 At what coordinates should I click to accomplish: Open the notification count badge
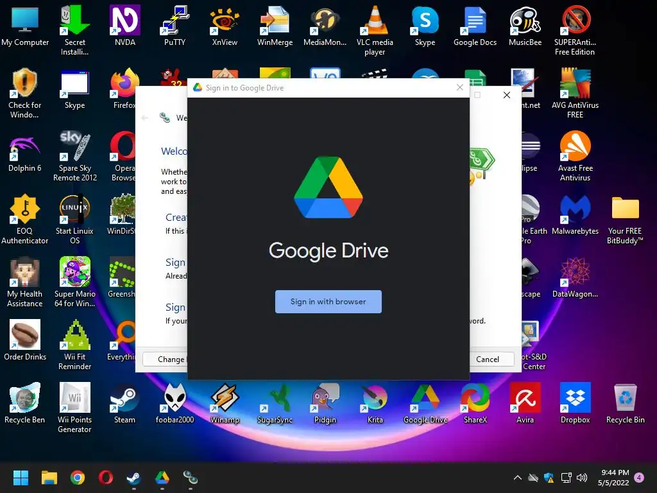click(x=639, y=477)
